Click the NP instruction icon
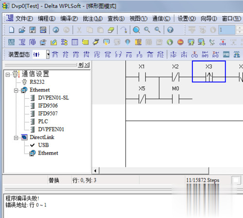 point(174,54)
